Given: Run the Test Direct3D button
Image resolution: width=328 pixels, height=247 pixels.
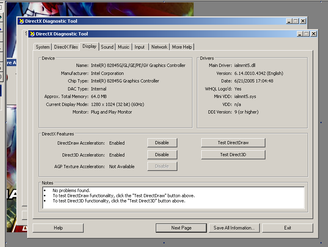Looking at the screenshot, I should pyautogui.click(x=233, y=155).
